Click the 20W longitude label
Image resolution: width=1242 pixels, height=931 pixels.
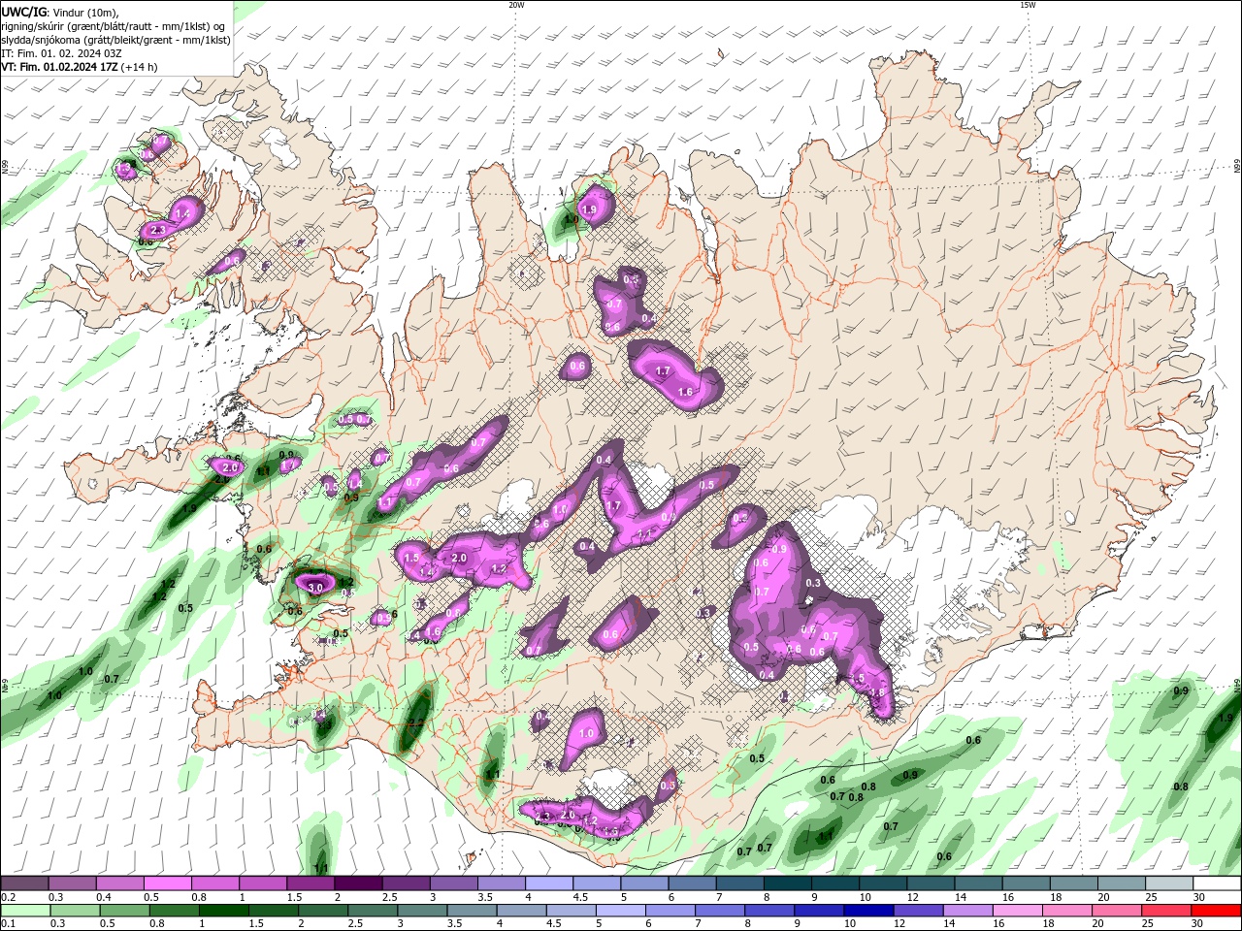click(516, 5)
